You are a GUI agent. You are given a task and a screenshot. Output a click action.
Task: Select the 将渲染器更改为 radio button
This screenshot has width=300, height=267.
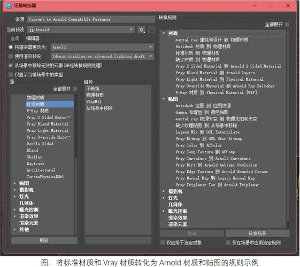click(11, 47)
